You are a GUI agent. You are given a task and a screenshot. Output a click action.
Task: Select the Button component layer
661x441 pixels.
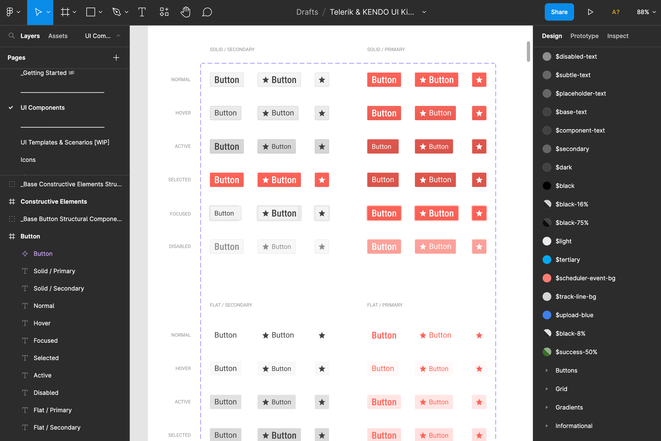click(x=43, y=254)
